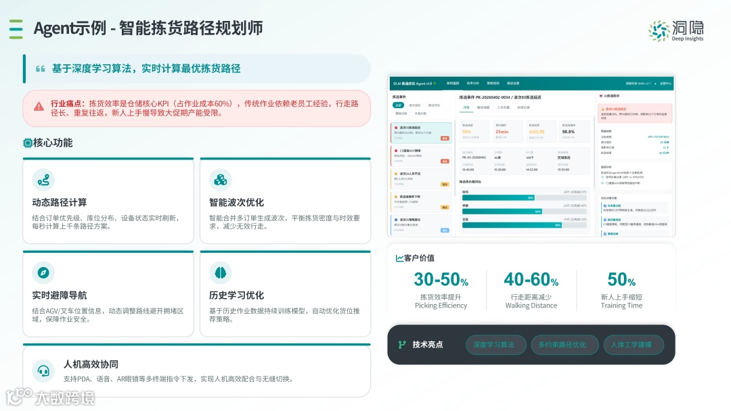Click the PK-03-20260402 wave number
This screenshot has height=411, width=731.
point(474,158)
